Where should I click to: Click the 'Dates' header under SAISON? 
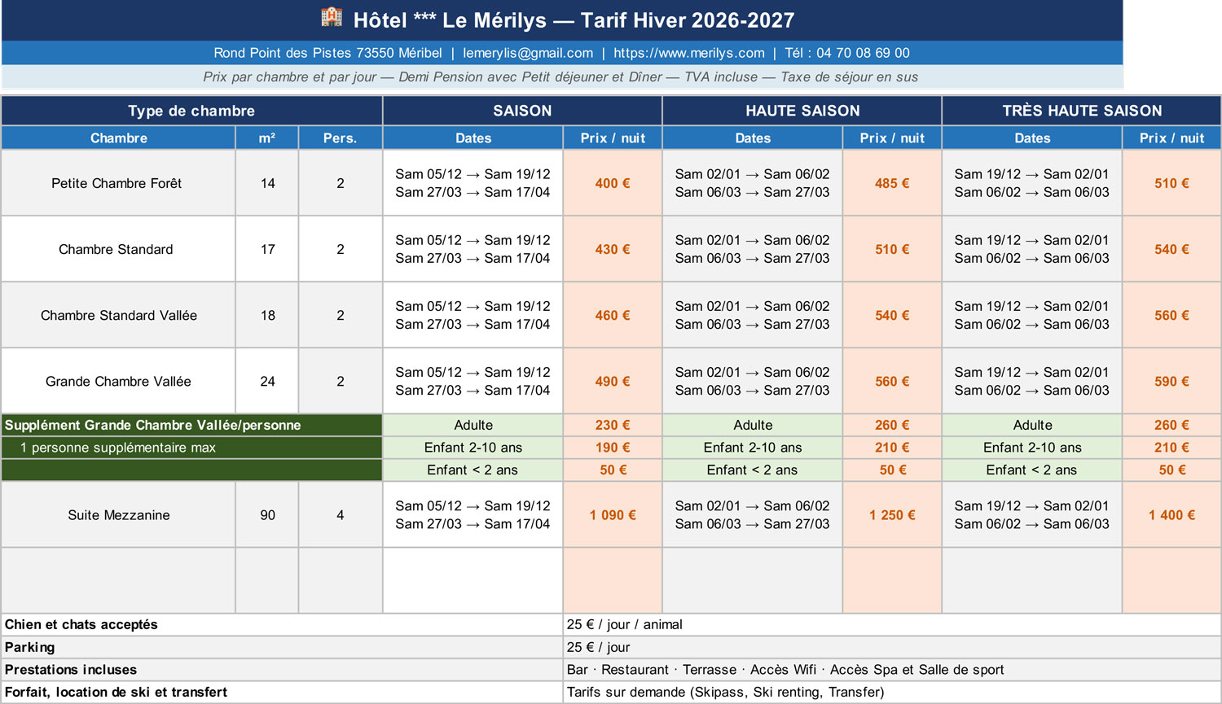(x=473, y=138)
